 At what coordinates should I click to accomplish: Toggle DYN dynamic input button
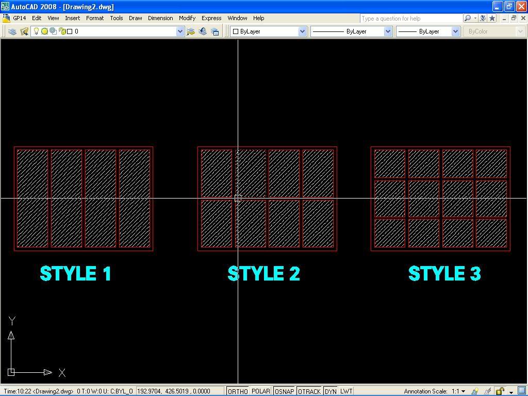coord(331,391)
